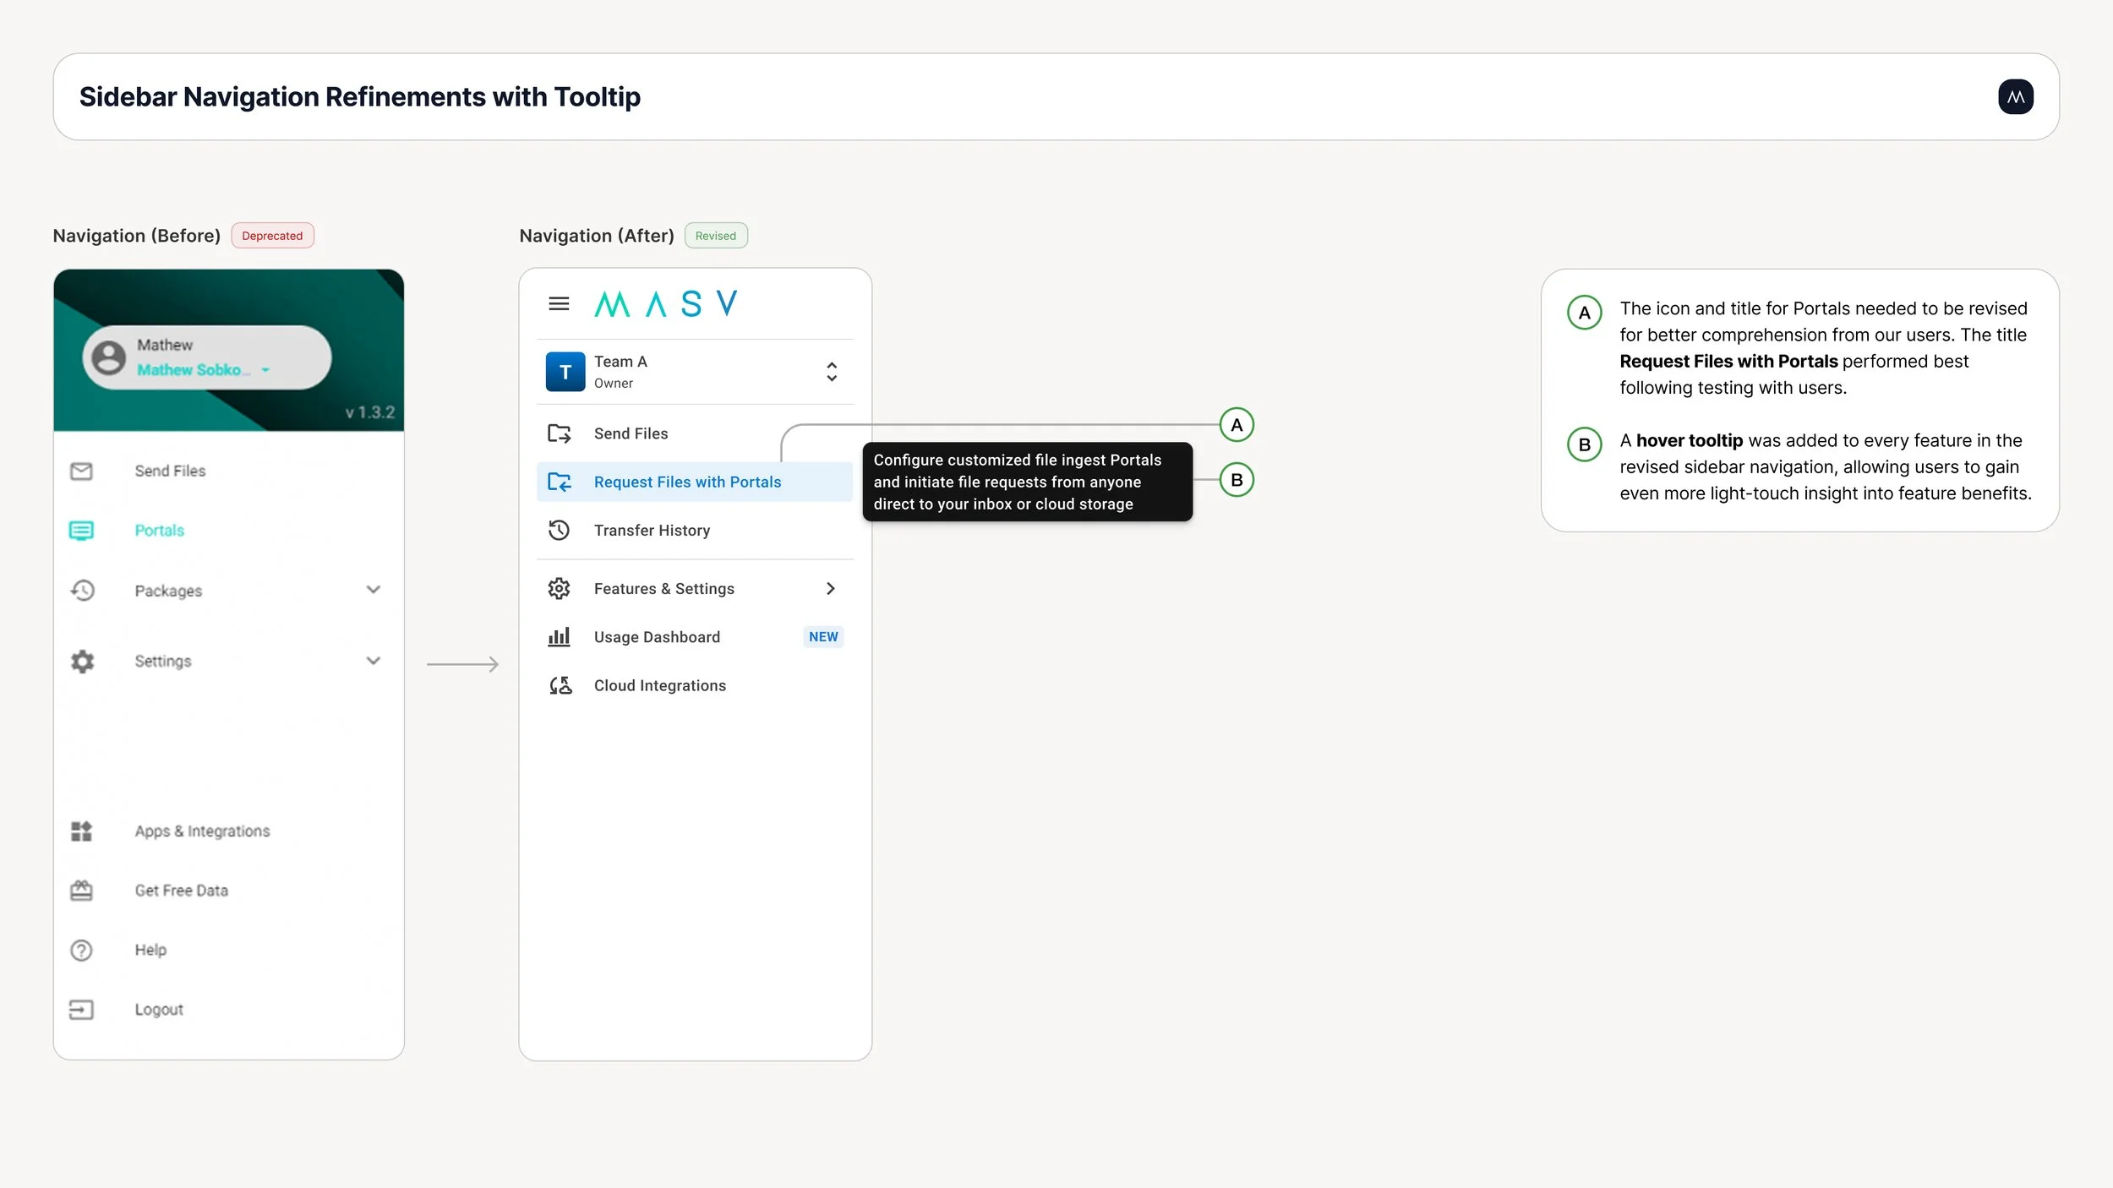Click the Request Files with Portals entry
Image resolution: width=2113 pixels, height=1188 pixels.
[687, 482]
